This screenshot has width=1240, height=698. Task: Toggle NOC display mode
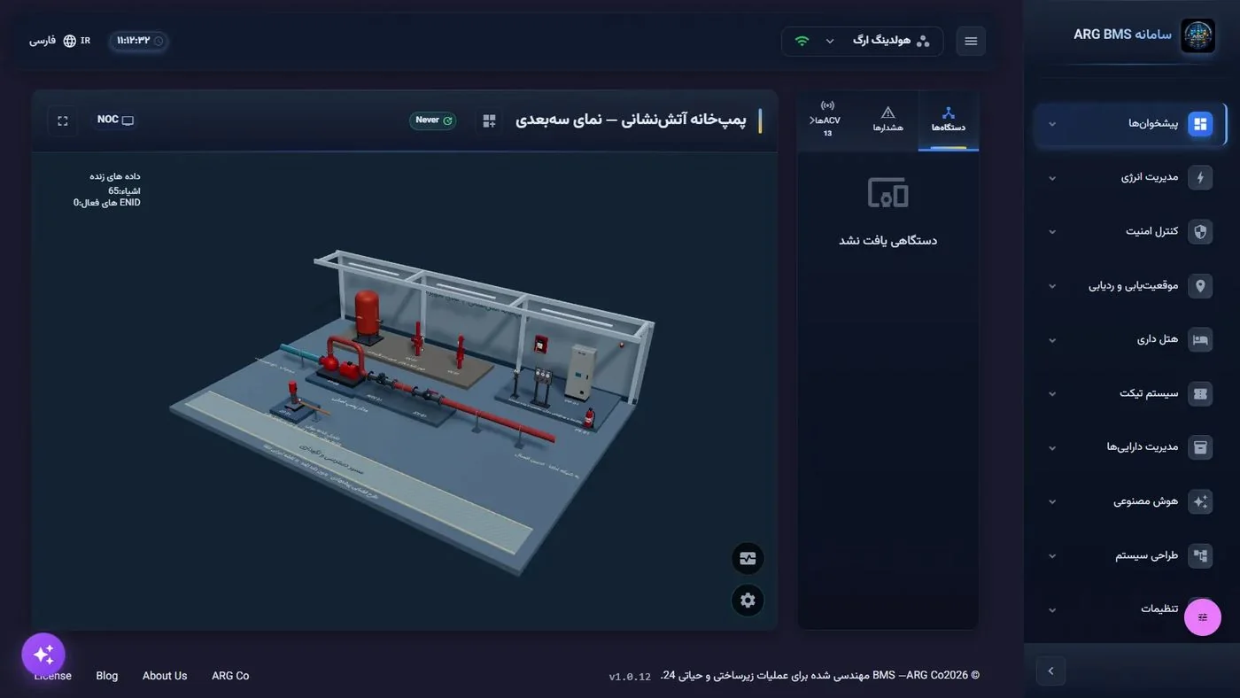click(115, 120)
